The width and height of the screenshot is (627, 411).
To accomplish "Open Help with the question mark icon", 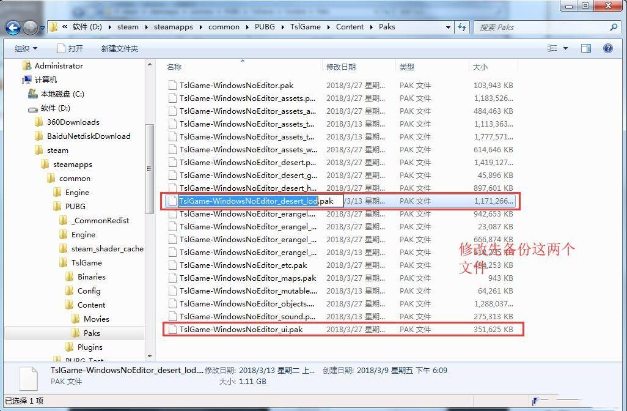I will pos(608,48).
